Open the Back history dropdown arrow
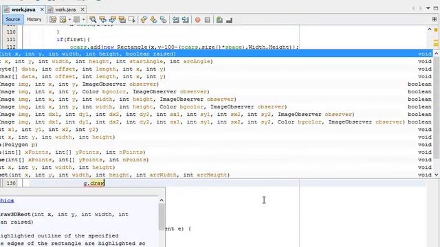 [69, 20]
